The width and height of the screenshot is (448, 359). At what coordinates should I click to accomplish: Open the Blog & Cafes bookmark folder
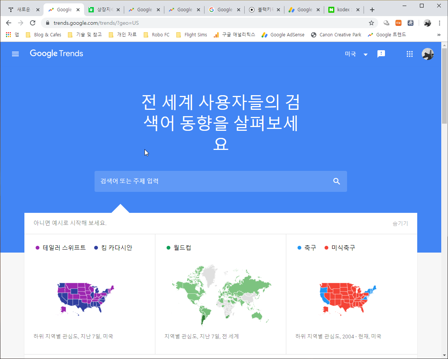pos(44,35)
